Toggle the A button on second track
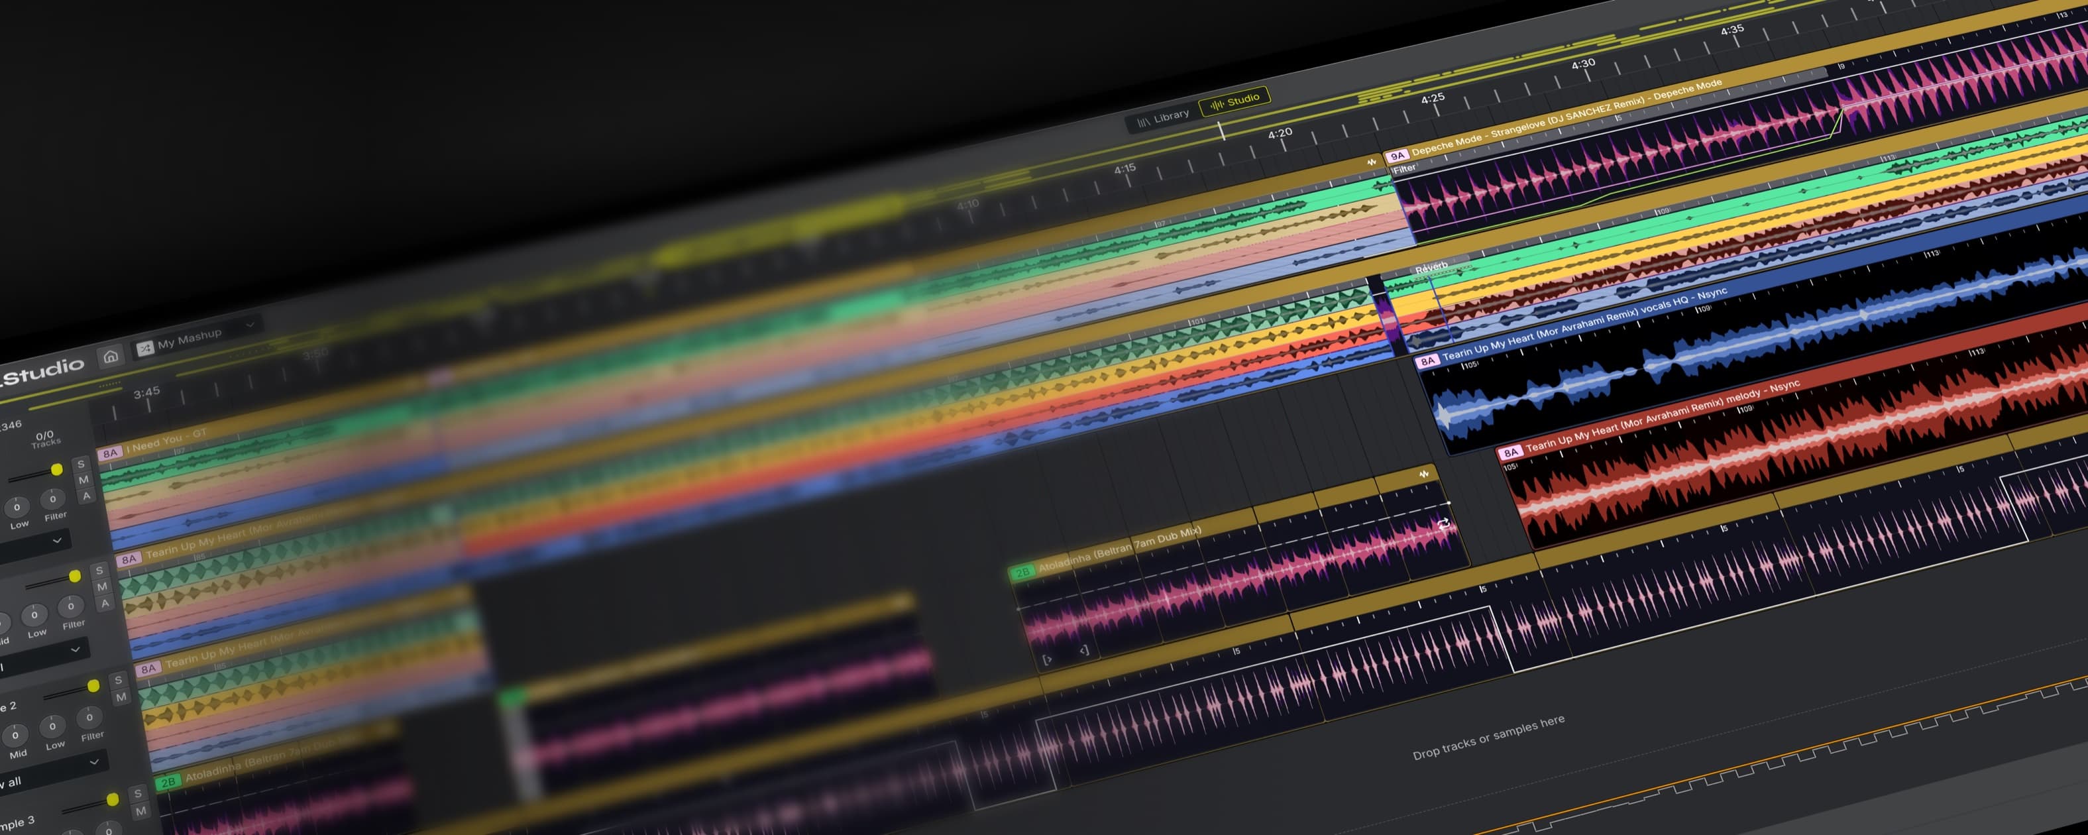2088x835 pixels. click(x=105, y=603)
